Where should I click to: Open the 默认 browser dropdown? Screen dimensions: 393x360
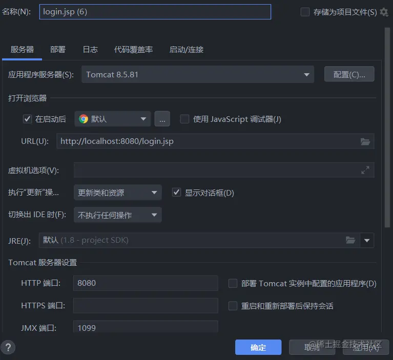click(113, 119)
